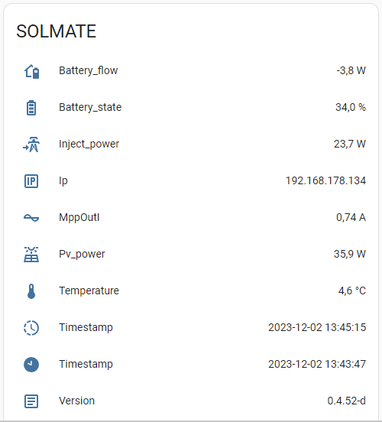Click the 192.168.178.134 IP value
The image size is (382, 422).
(x=325, y=181)
